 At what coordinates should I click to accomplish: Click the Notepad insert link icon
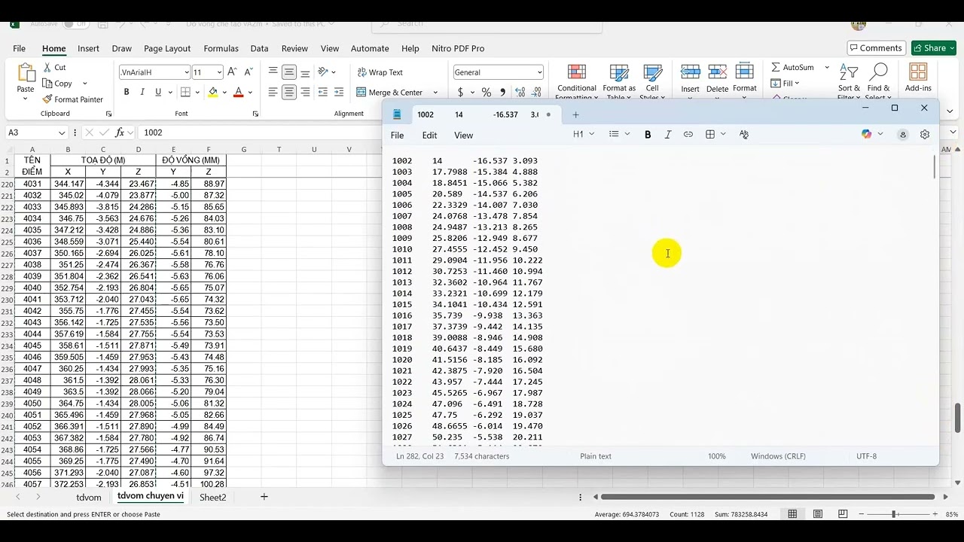688,134
